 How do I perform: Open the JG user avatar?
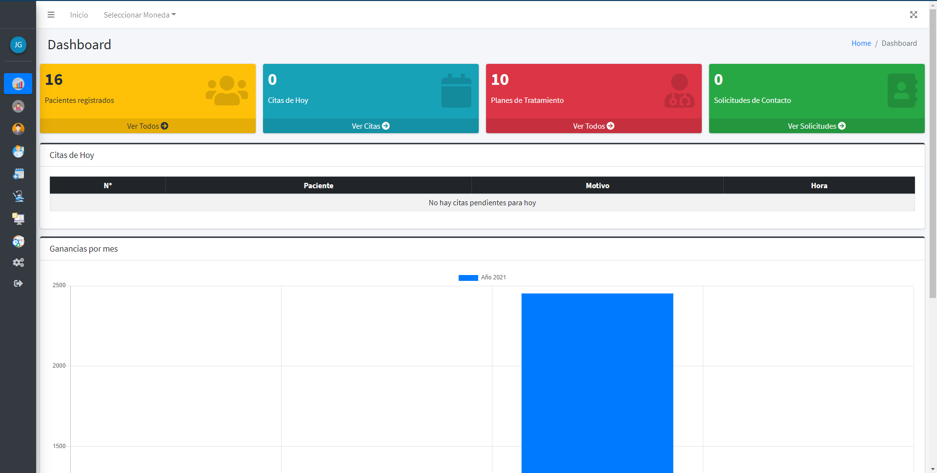(x=18, y=45)
